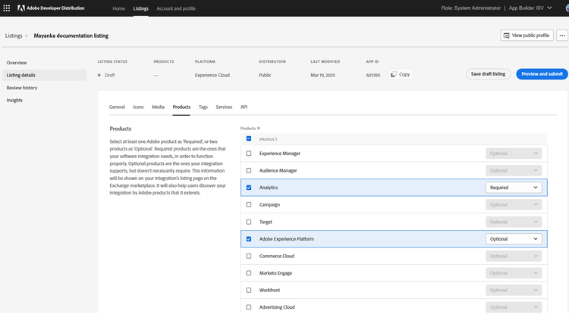The height and width of the screenshot is (314, 569).
Task: Check the Workfront checkbox
Action: coord(249,290)
